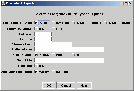Focus the Alternate Host text box
The height and width of the screenshot is (91, 134).
53,44
